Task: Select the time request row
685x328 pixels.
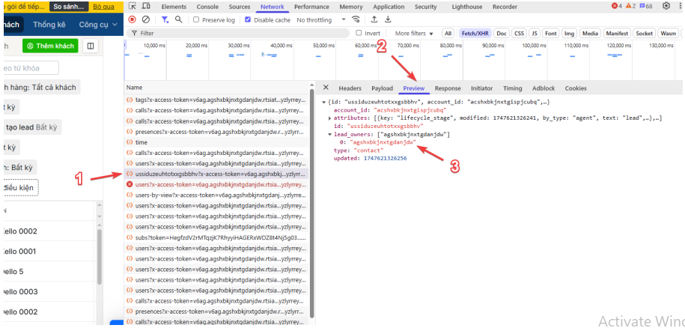Action: [x=216, y=142]
